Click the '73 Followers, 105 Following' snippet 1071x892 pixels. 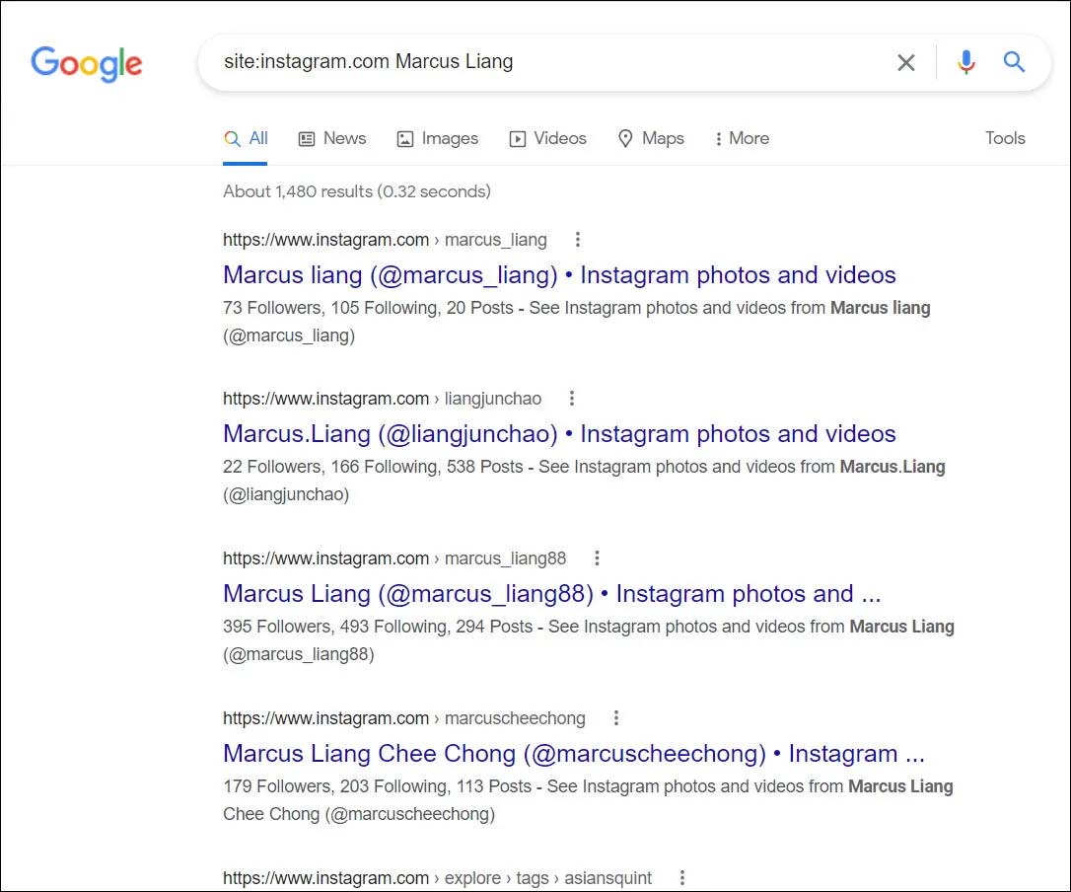tap(577, 322)
